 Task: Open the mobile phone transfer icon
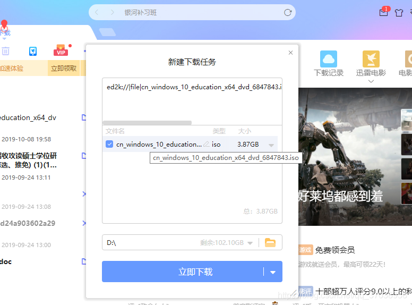click(33, 51)
